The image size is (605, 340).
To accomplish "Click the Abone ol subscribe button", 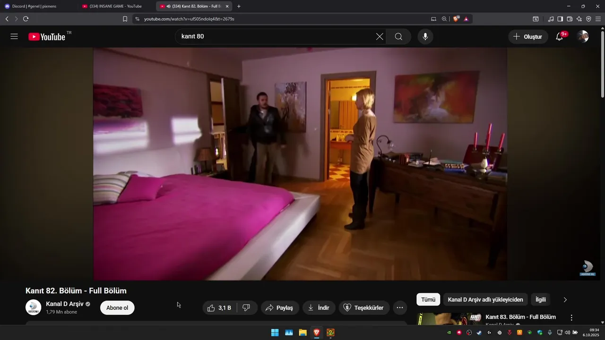I will pos(117,308).
